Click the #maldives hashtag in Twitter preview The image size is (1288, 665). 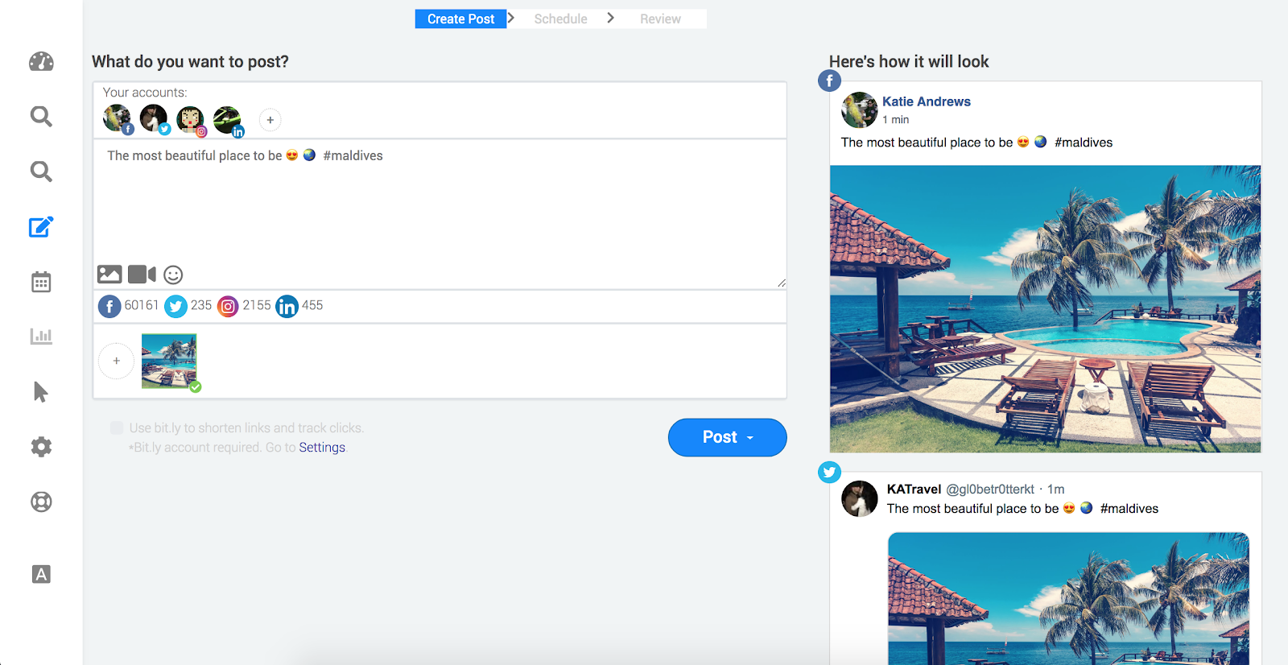(1129, 509)
